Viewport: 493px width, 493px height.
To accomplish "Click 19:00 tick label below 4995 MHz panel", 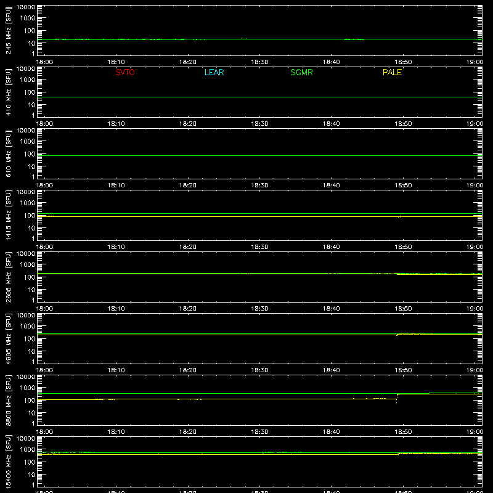I will click(x=475, y=370).
